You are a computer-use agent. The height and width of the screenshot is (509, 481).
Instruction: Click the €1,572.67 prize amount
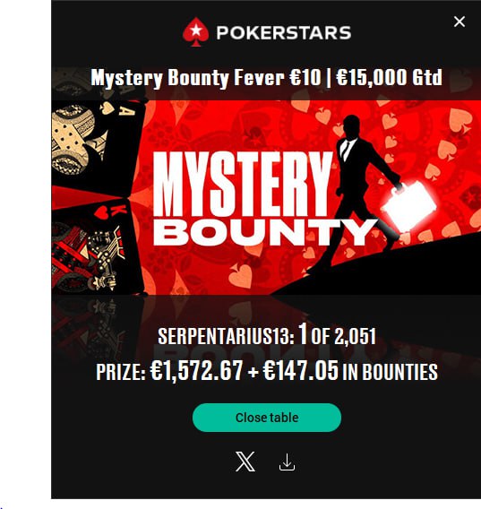pyautogui.click(x=196, y=370)
